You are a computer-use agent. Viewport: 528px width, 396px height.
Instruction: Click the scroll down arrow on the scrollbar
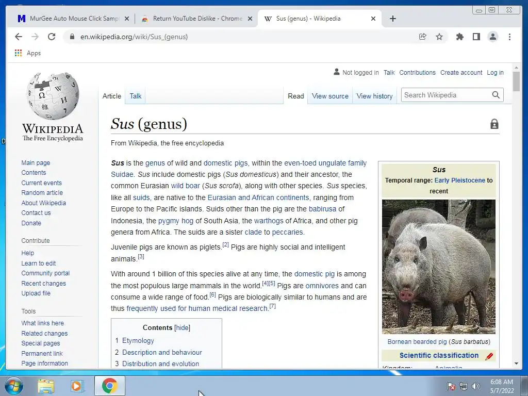pyautogui.click(x=516, y=364)
